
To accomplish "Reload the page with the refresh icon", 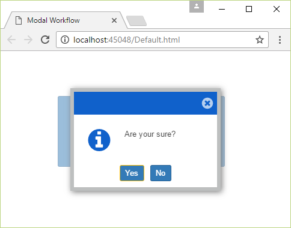I will 45,40.
